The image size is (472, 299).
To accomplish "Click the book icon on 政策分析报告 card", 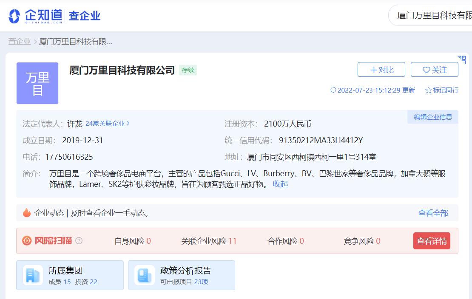I will [x=143, y=275].
